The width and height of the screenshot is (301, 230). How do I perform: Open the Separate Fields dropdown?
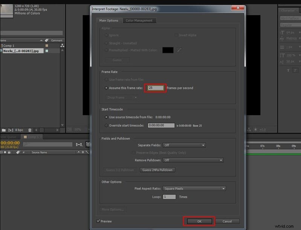184,145
